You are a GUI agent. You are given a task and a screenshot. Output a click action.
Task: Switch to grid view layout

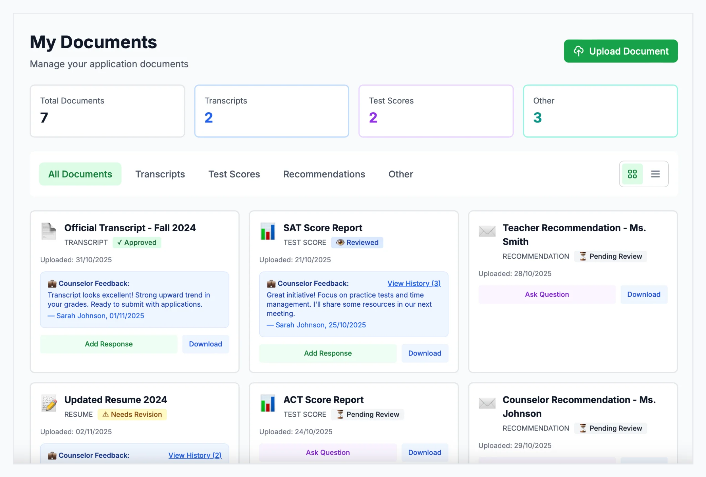coord(632,174)
